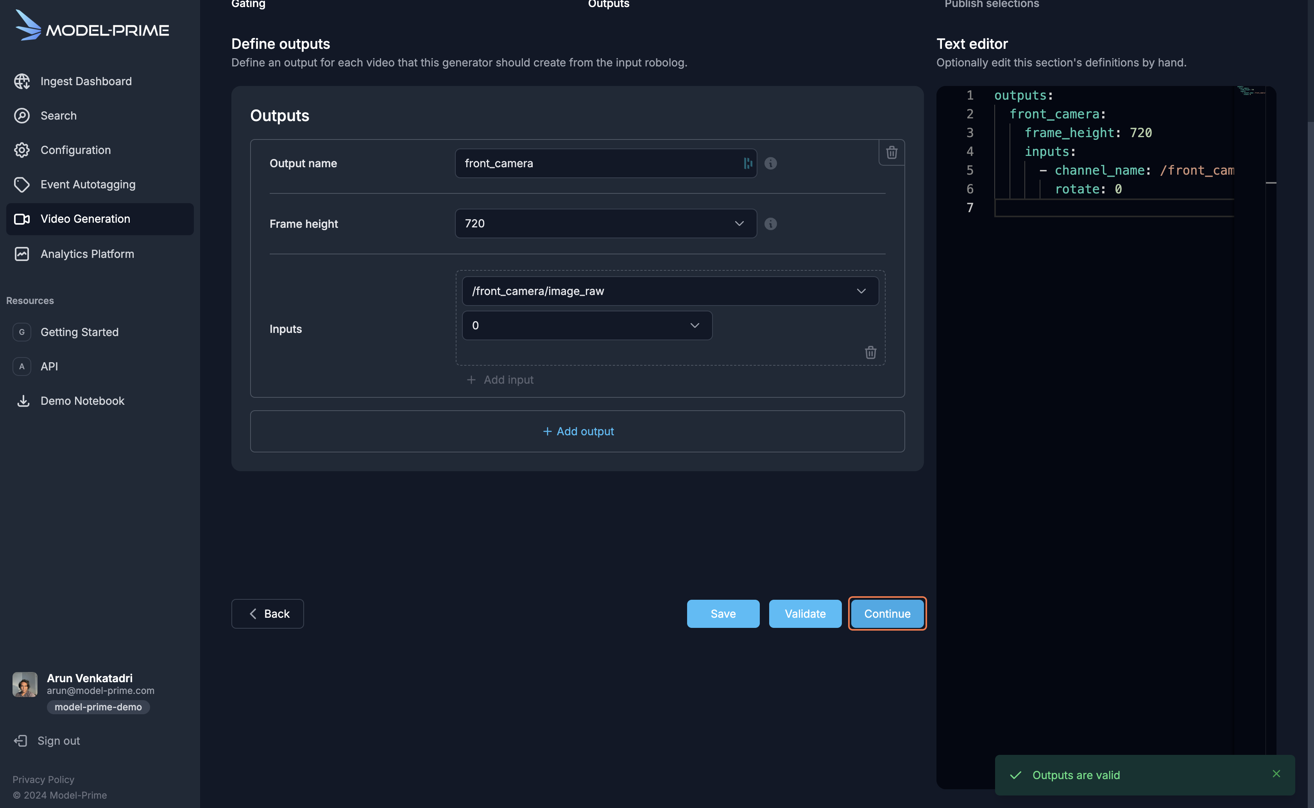Click the 'outputs:' line in editor
The height and width of the screenshot is (808, 1314).
point(1023,95)
